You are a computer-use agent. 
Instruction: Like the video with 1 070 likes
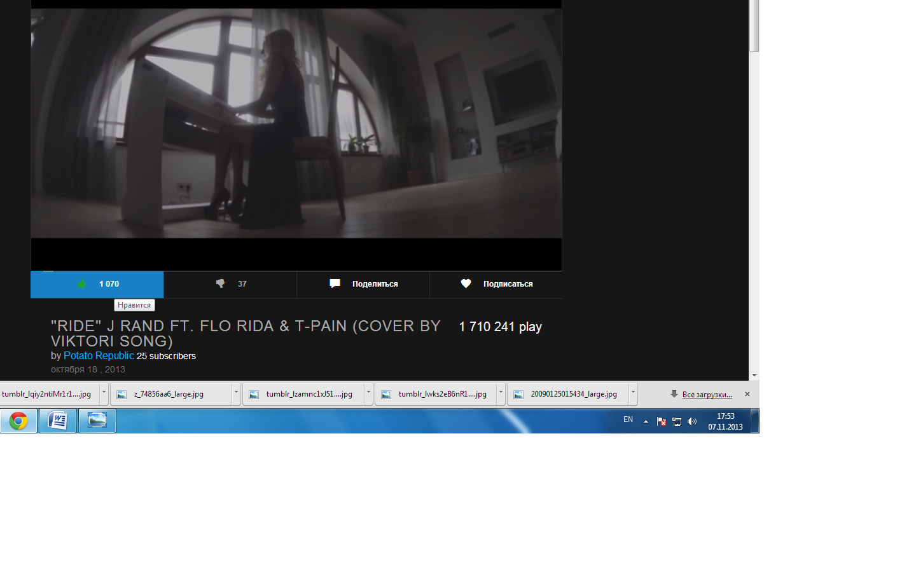(97, 284)
